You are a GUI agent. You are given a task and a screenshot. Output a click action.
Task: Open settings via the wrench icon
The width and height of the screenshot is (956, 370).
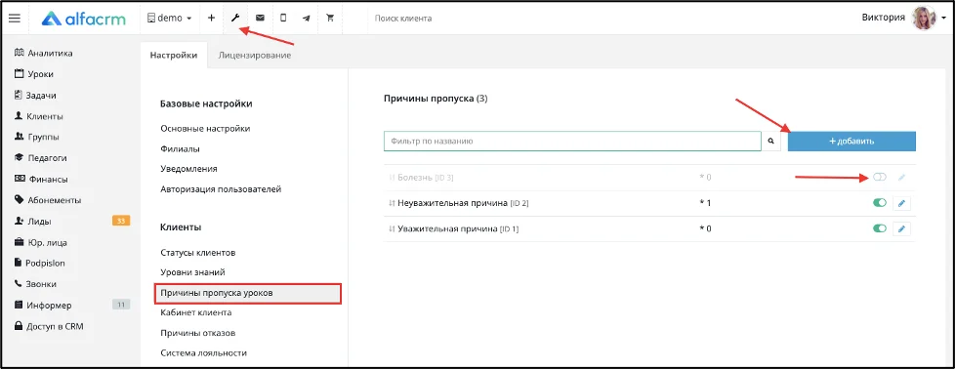(234, 19)
